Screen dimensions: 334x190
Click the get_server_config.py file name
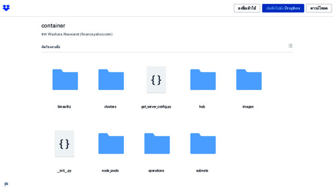tap(156, 107)
